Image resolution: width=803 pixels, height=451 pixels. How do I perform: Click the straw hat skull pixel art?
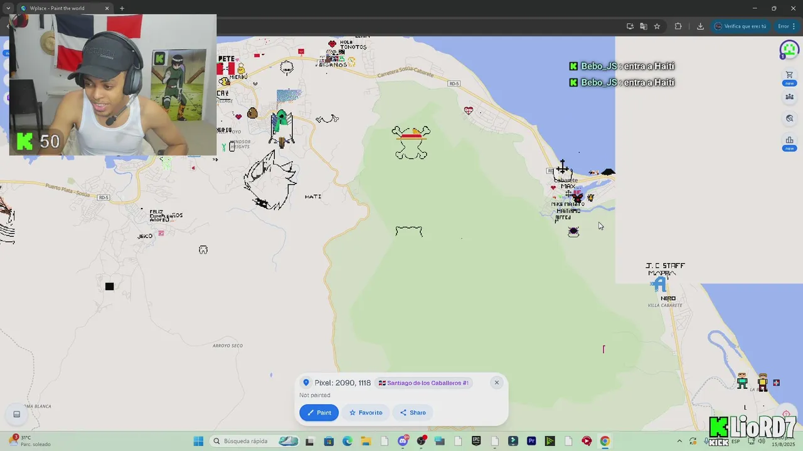pos(411,142)
